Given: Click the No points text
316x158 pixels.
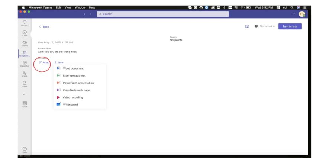Looking at the screenshot, I should (x=176, y=40).
